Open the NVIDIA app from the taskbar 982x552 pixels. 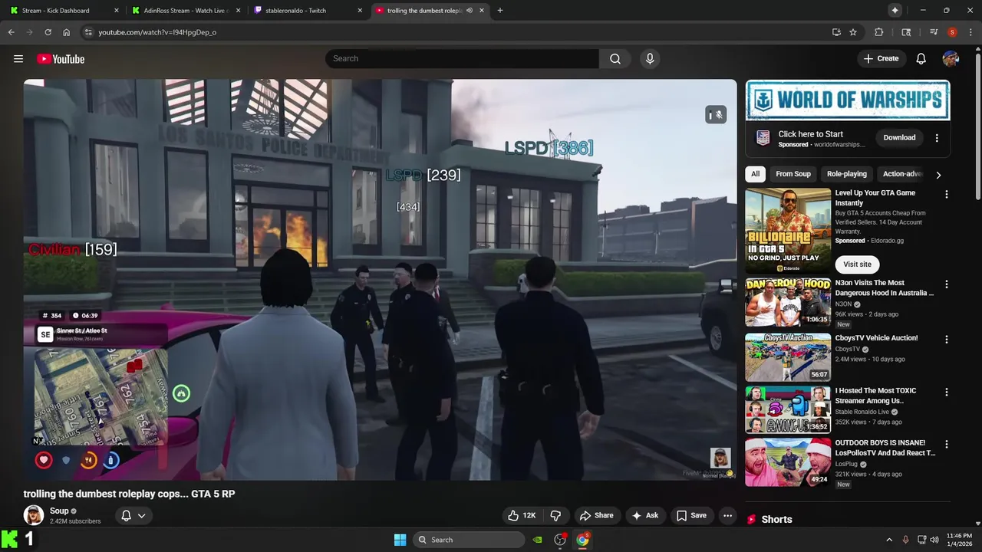tap(538, 540)
